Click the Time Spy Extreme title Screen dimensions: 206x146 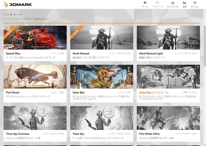click(17, 134)
